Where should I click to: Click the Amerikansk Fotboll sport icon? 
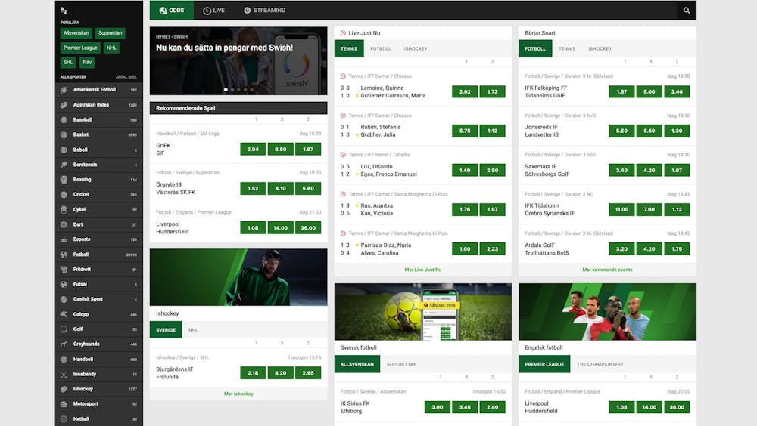pyautogui.click(x=64, y=90)
